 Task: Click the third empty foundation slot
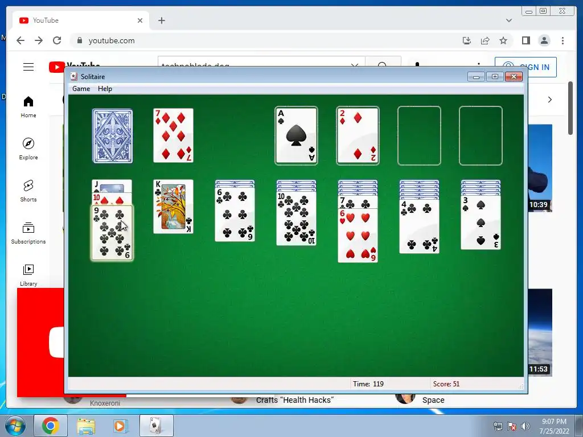click(x=419, y=135)
